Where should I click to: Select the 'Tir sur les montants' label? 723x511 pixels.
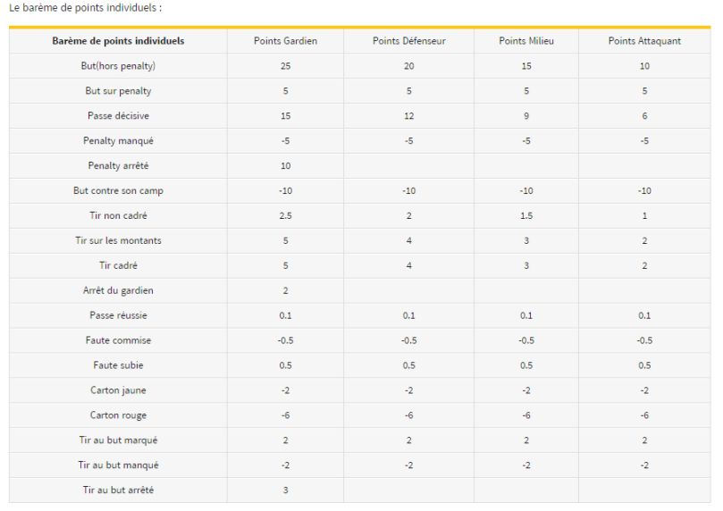coord(118,240)
